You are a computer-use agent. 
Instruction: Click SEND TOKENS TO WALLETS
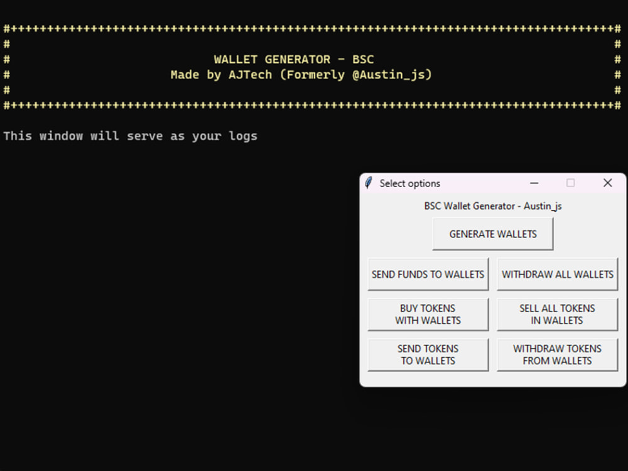pos(428,354)
